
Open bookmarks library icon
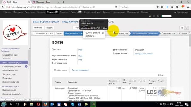[x=162, y=7]
